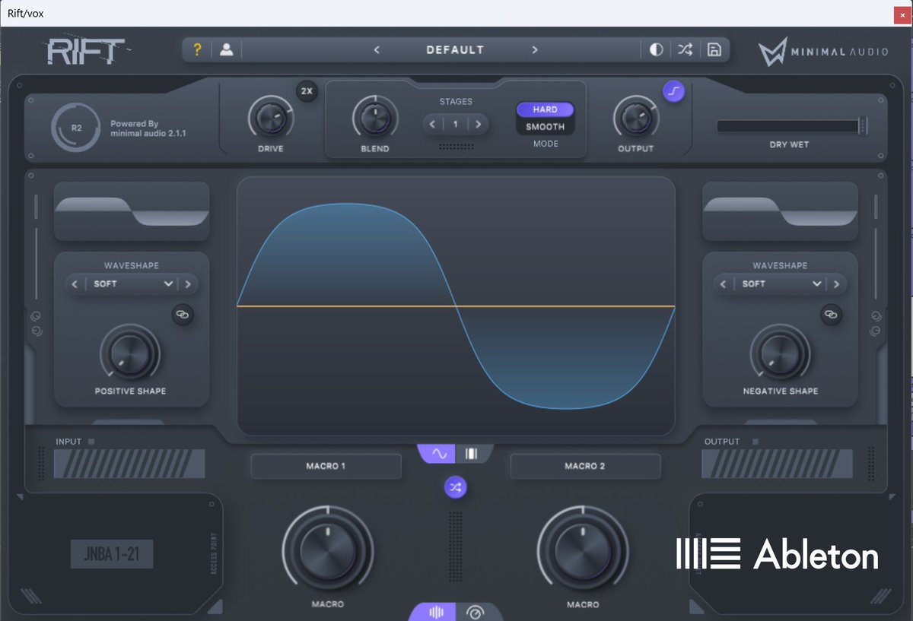913x621 pixels.
Task: Click the macro randomize shuffle button
Action: pos(456,488)
